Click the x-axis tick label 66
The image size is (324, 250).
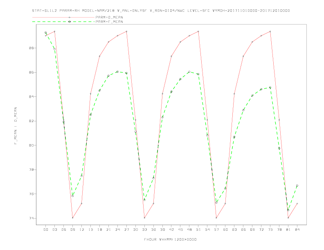(x=243, y=230)
